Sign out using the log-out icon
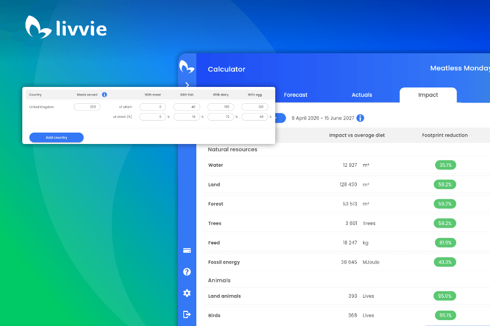The height and width of the screenshot is (326, 490). tap(187, 314)
